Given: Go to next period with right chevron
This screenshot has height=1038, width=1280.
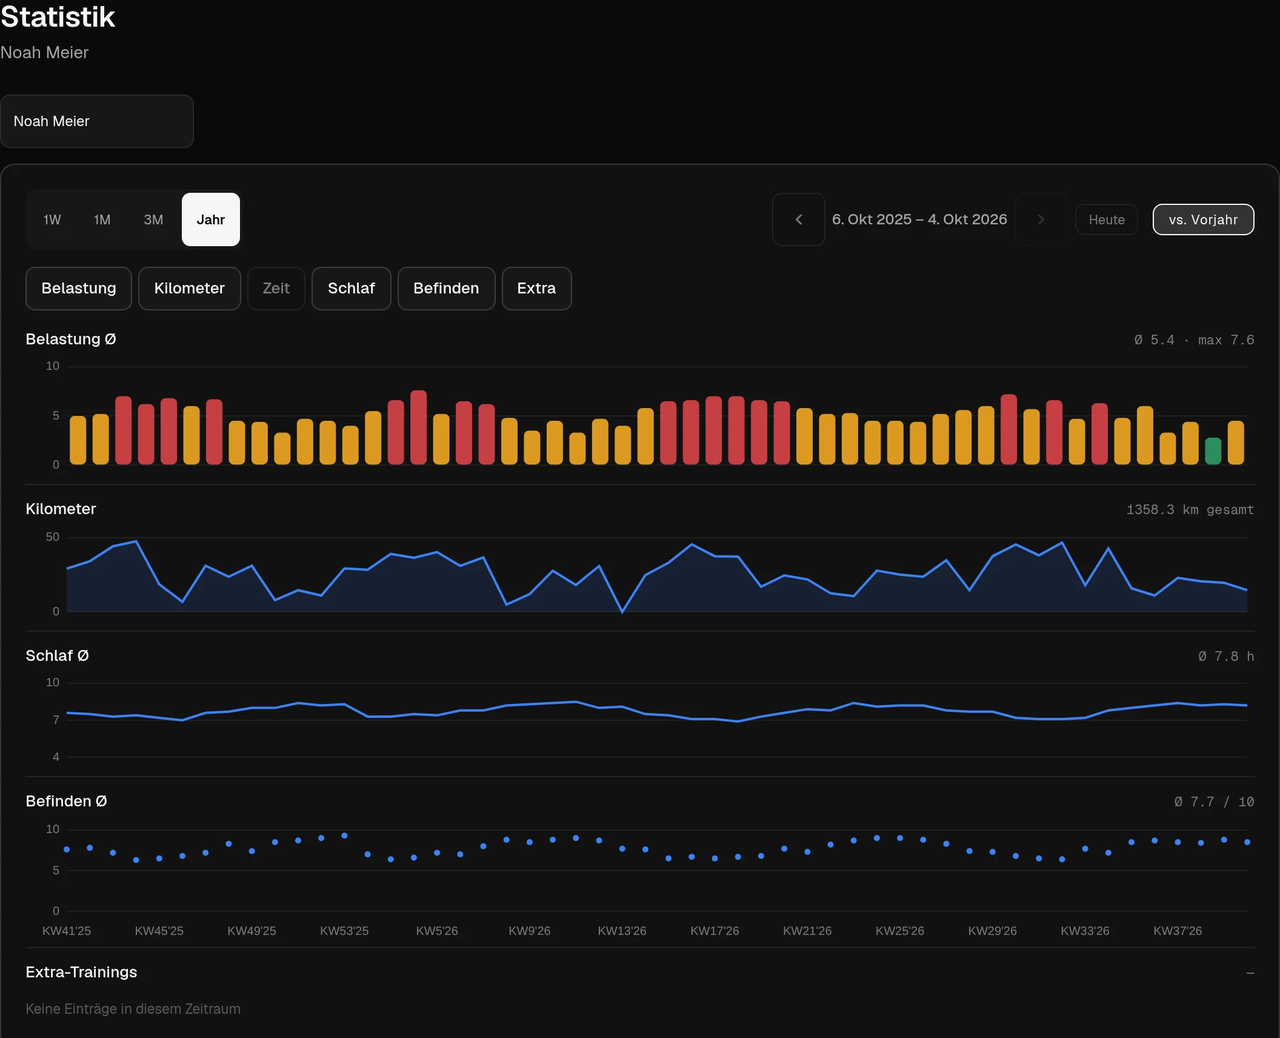Looking at the screenshot, I should pyautogui.click(x=1041, y=219).
